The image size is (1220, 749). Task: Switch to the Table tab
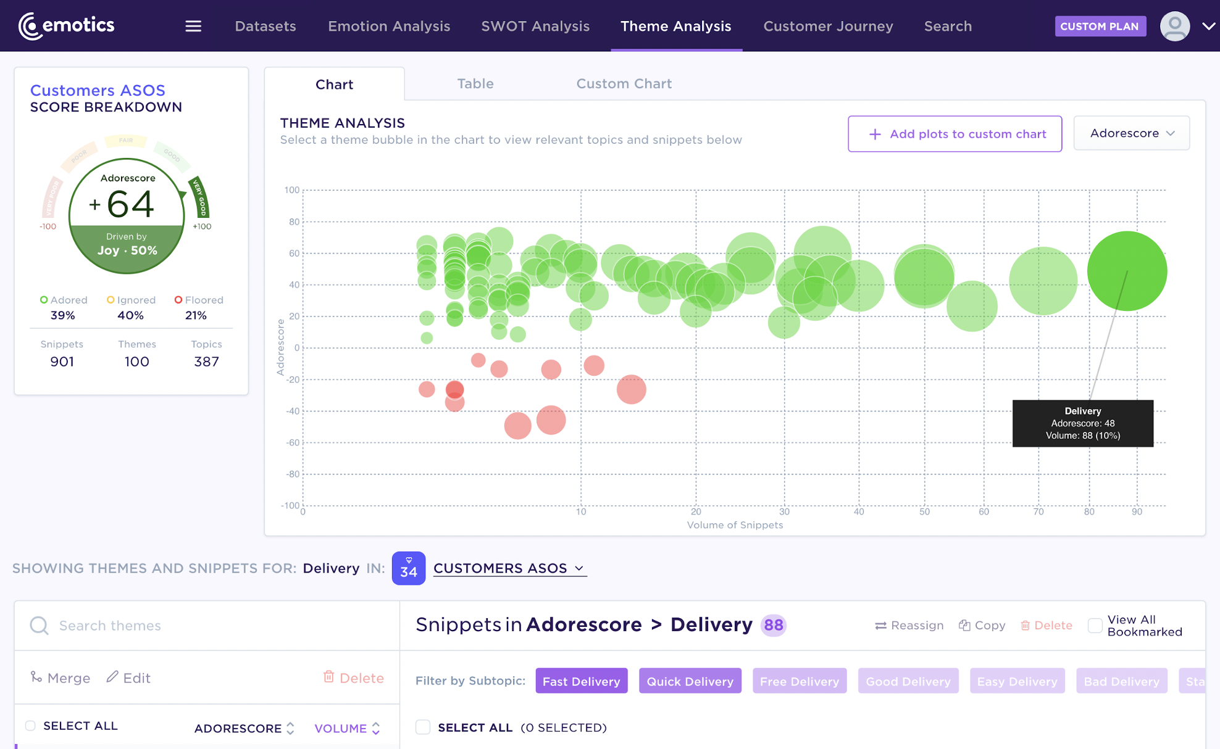[475, 83]
